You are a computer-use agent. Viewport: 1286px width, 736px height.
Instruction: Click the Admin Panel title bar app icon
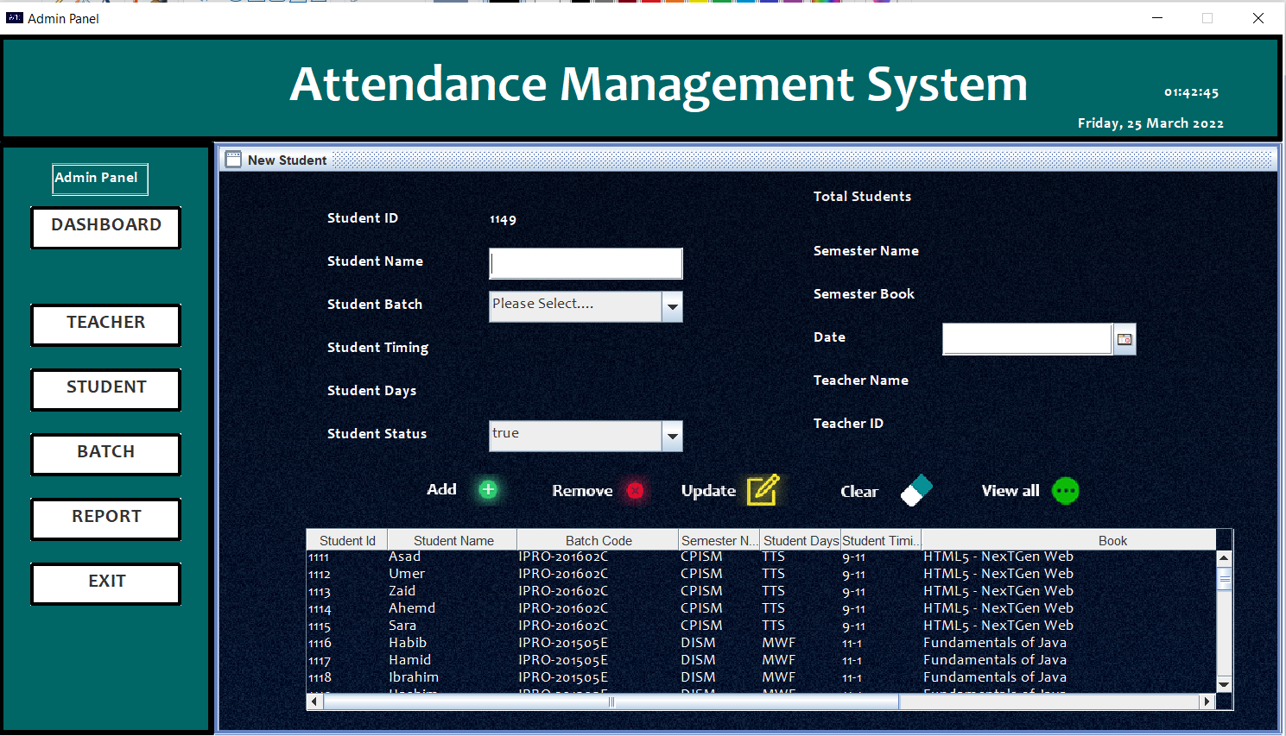(14, 17)
